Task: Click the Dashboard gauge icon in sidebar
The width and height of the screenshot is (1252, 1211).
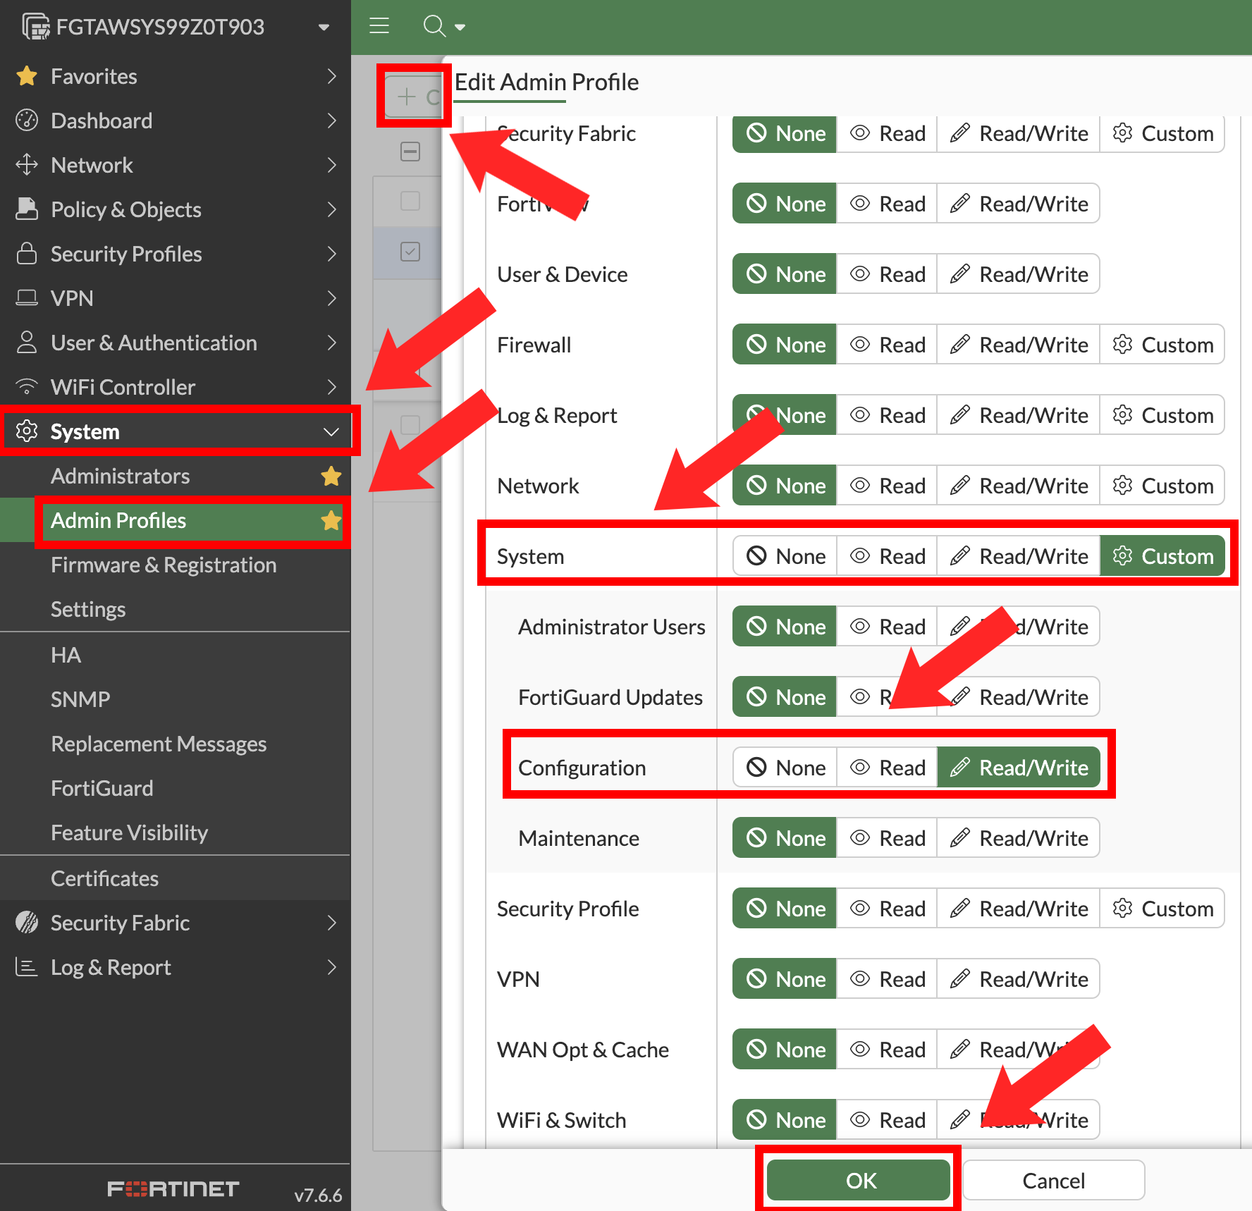Action: (x=27, y=121)
